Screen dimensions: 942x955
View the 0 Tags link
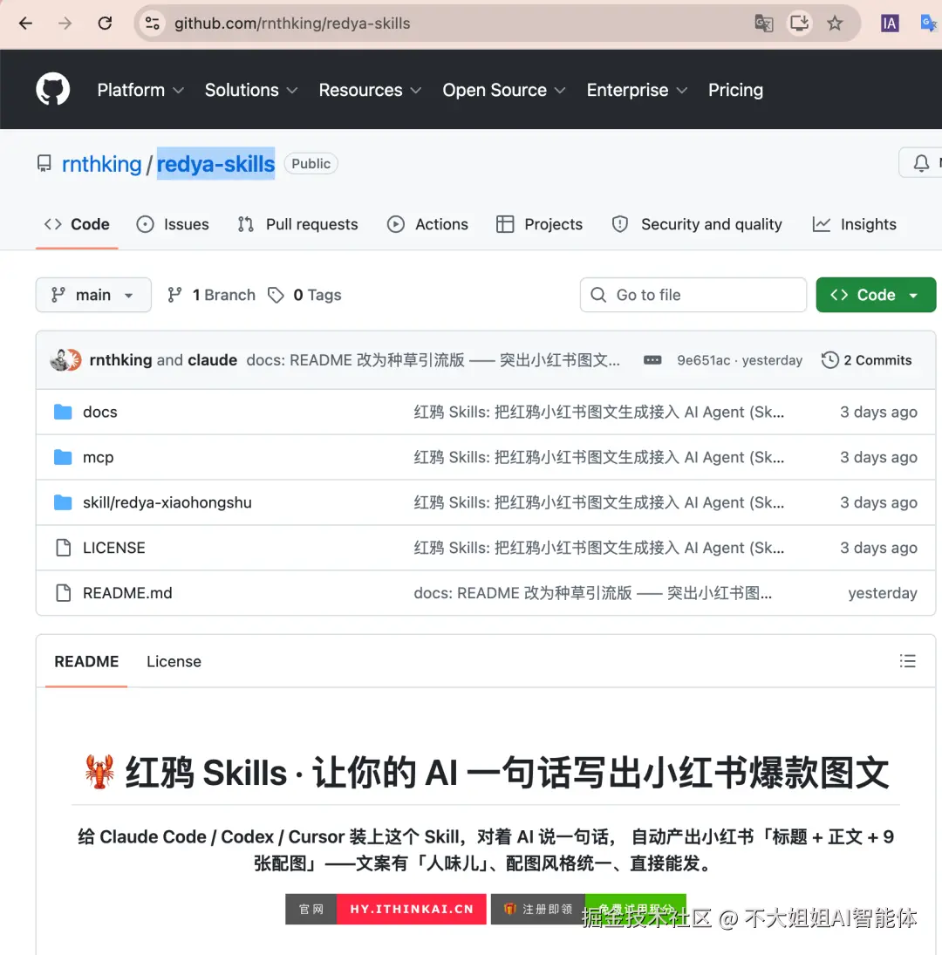tap(304, 295)
